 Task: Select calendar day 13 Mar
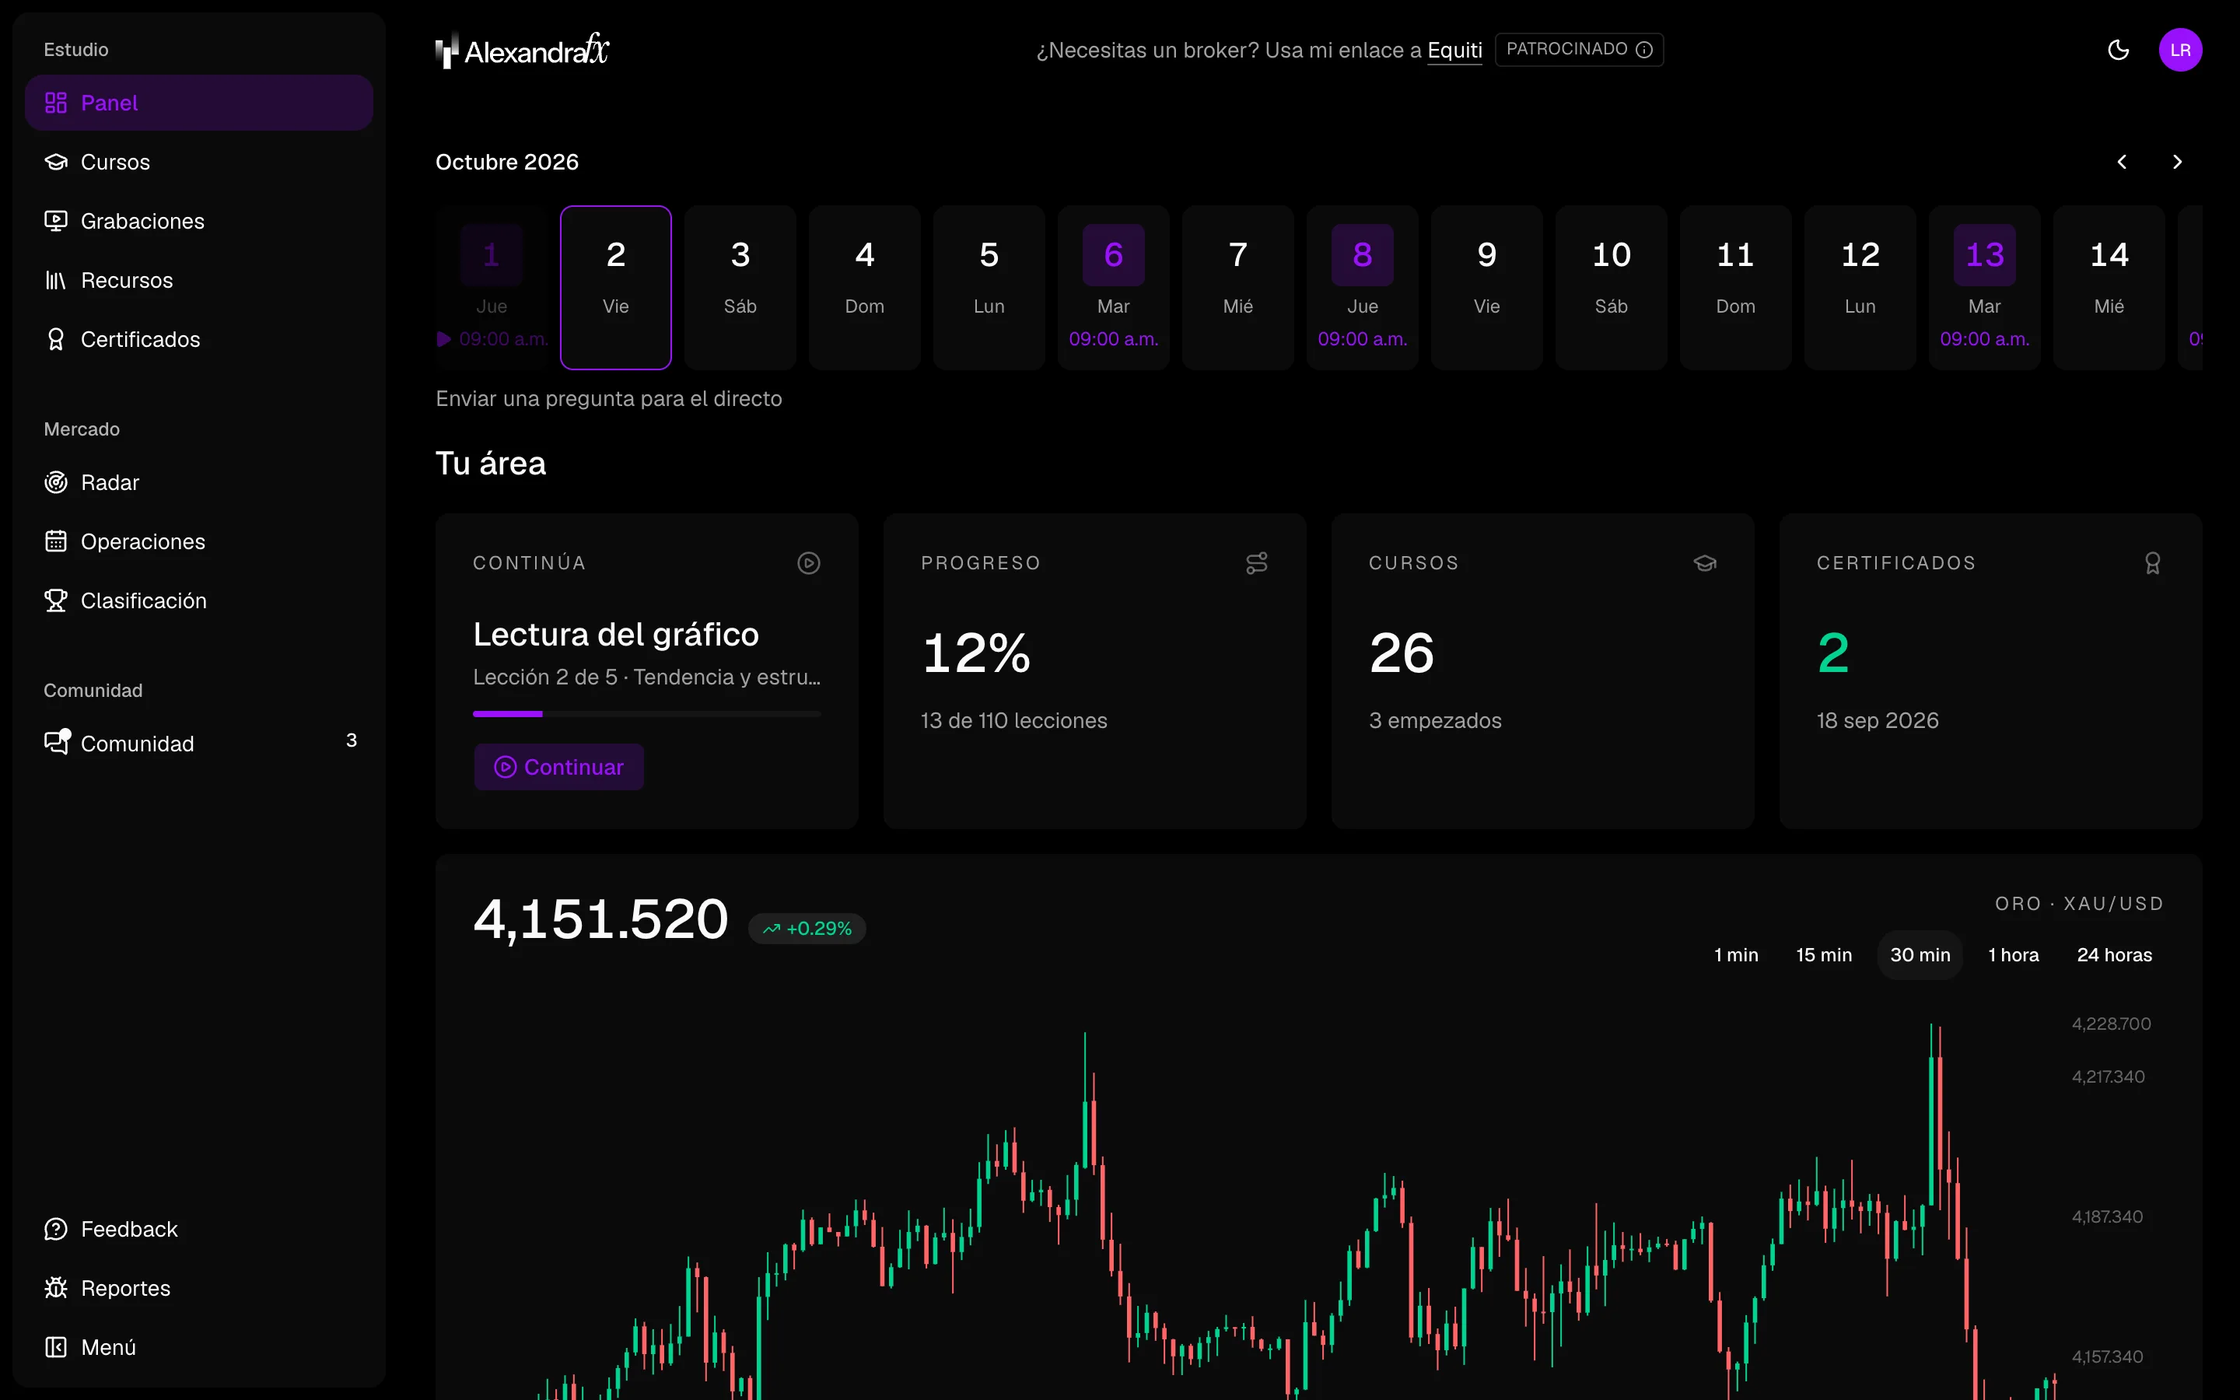(x=1985, y=288)
